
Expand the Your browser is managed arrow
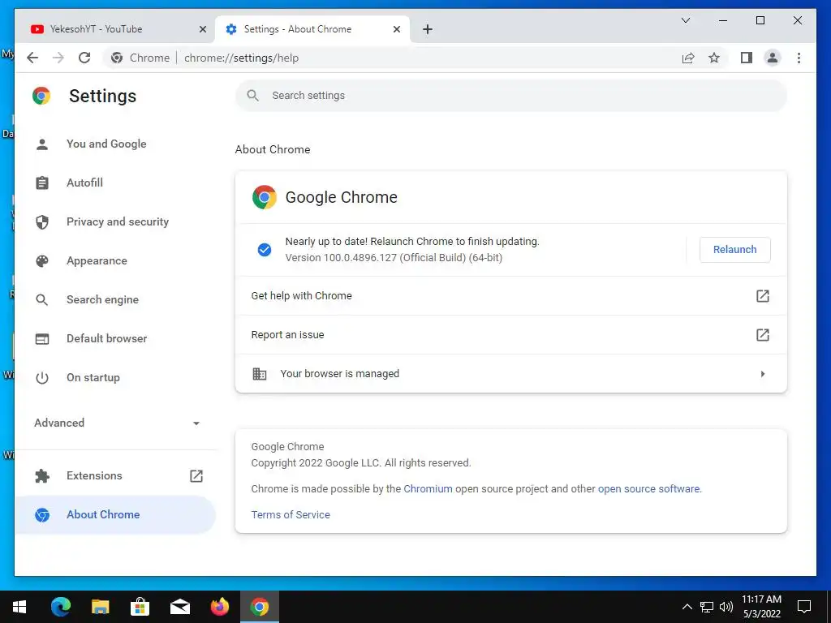(763, 374)
